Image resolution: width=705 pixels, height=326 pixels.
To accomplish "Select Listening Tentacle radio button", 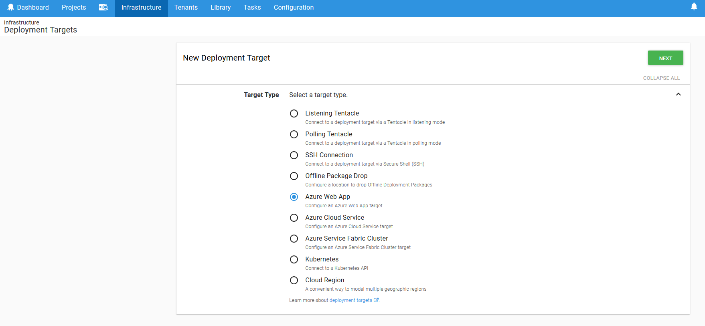I will click(x=294, y=113).
